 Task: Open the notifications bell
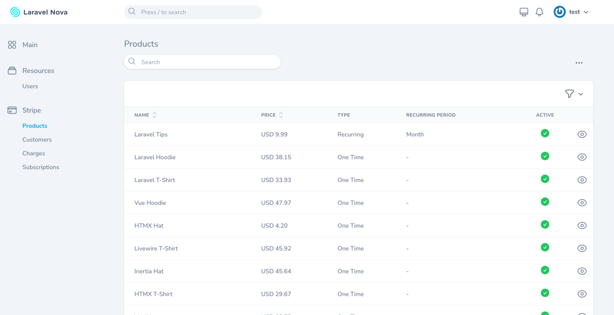pyautogui.click(x=539, y=12)
